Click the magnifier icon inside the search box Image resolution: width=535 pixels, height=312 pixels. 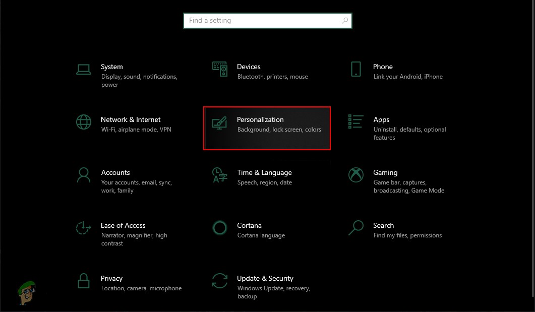pyautogui.click(x=345, y=21)
